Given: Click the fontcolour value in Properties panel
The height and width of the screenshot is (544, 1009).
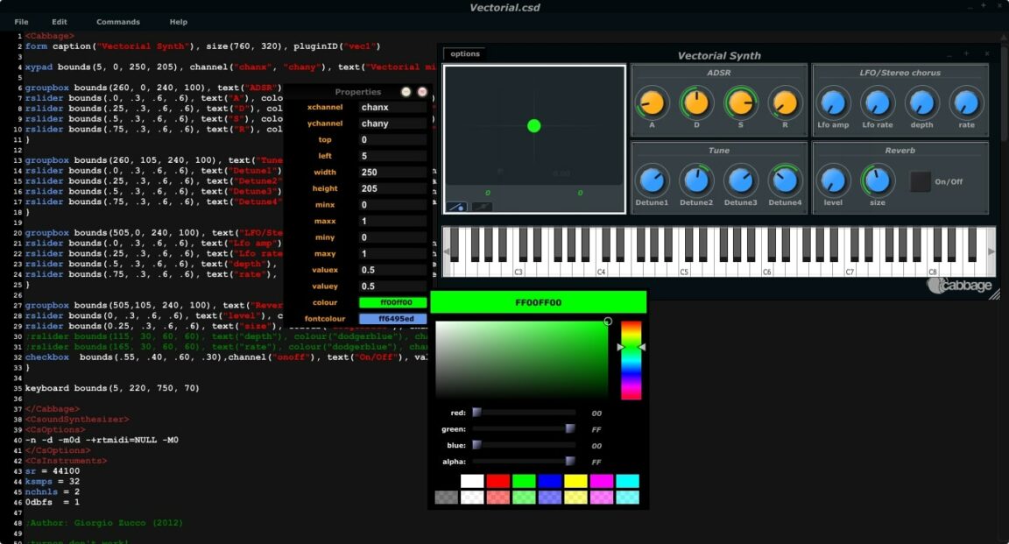Looking at the screenshot, I should coord(392,317).
